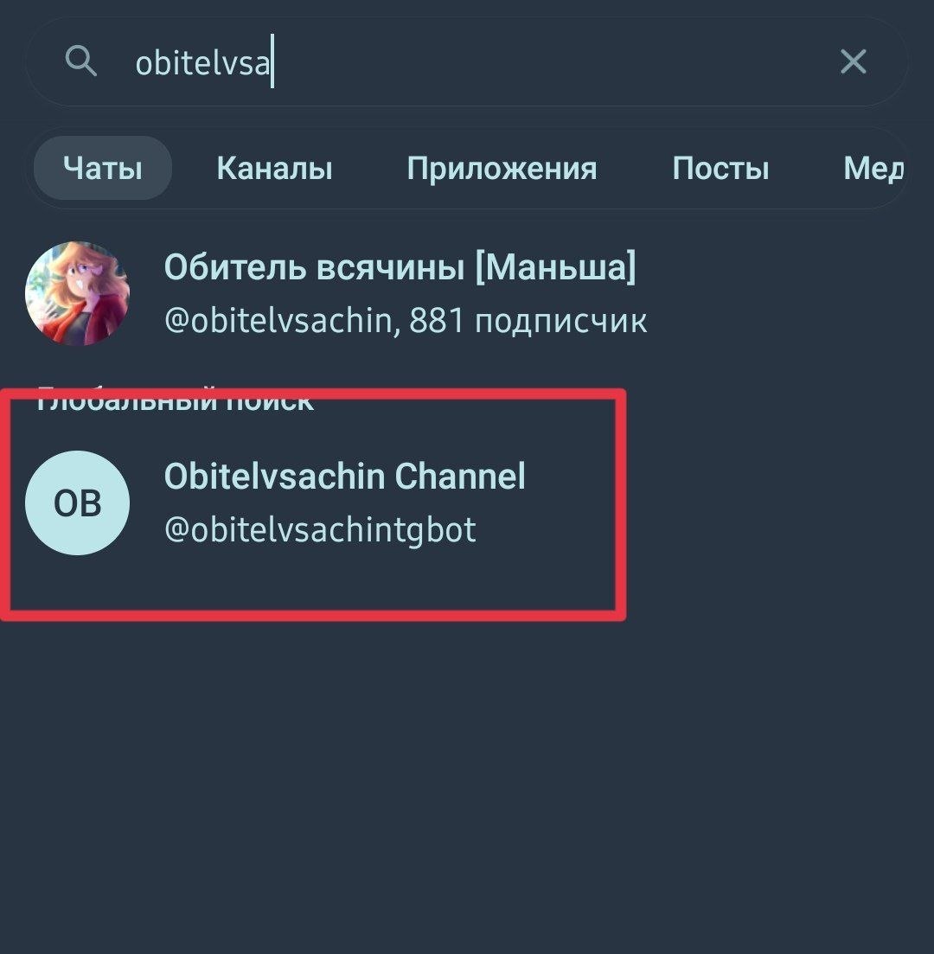
Task: Open the partially visible Мед tab
Action: pos(873,169)
